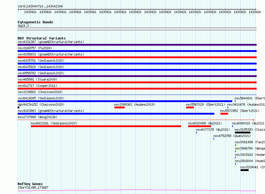Select the black nsv3209041 variant bar

tap(244, 170)
